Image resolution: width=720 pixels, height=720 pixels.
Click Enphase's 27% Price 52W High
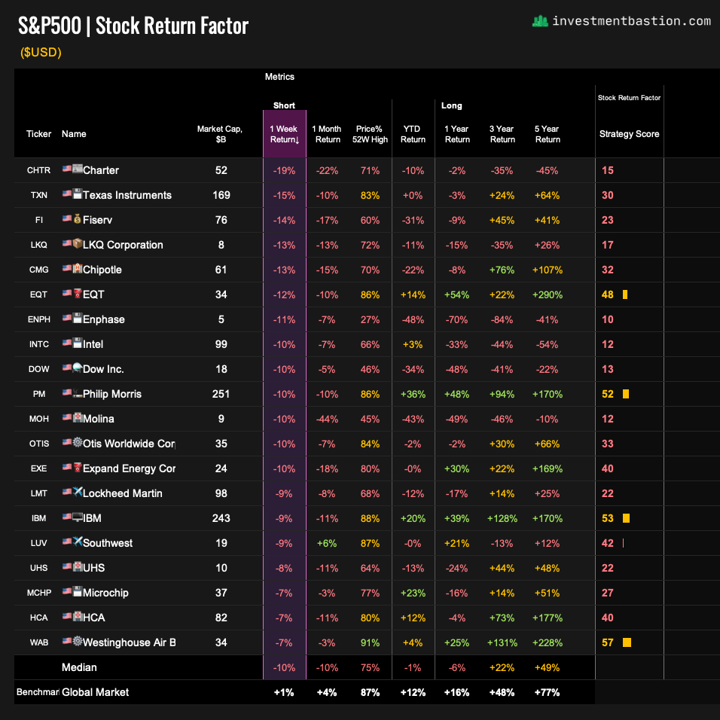click(x=370, y=319)
